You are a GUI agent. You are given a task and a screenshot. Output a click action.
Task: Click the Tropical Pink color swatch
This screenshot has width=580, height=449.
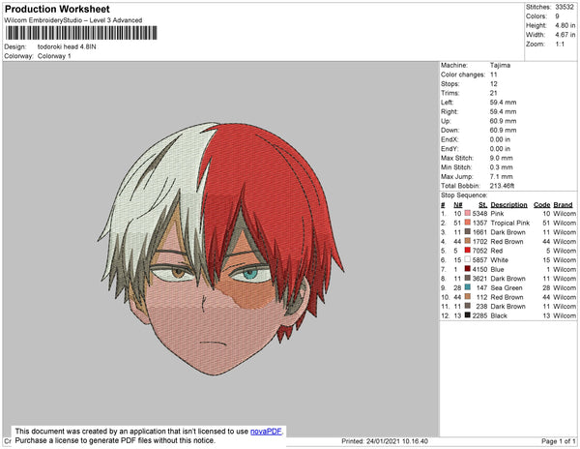468,223
